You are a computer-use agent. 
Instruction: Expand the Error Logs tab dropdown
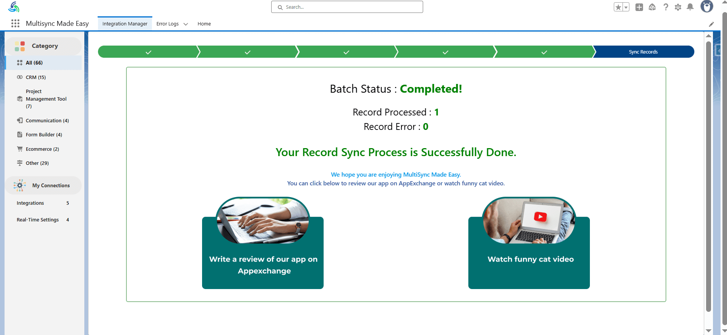186,24
